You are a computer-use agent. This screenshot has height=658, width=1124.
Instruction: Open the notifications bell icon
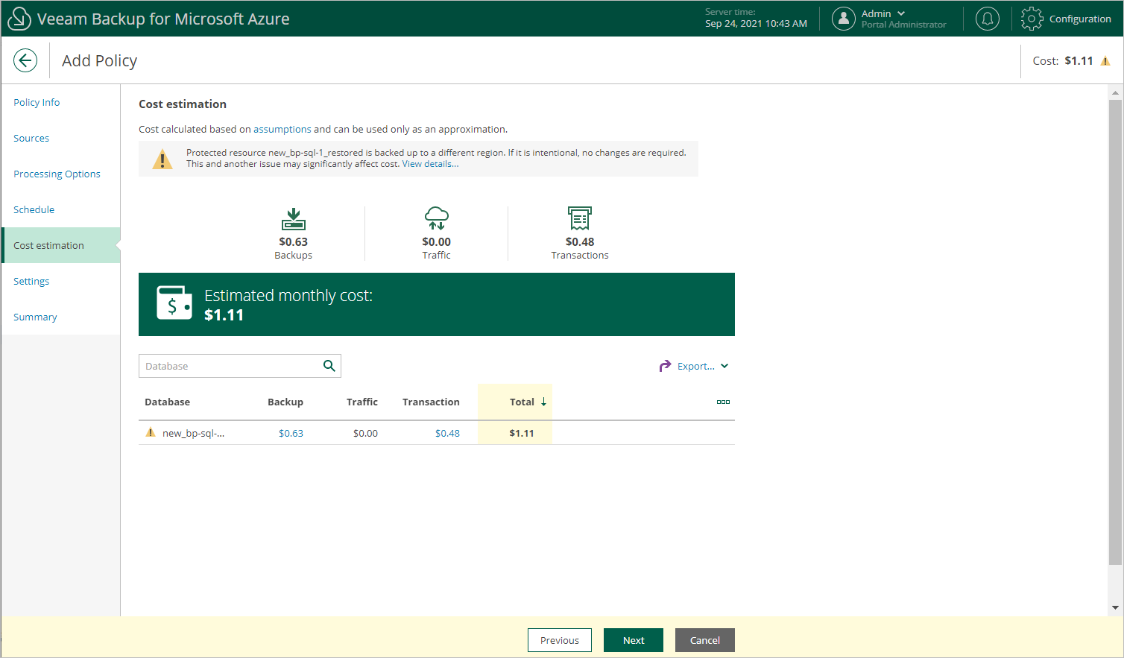tap(988, 19)
